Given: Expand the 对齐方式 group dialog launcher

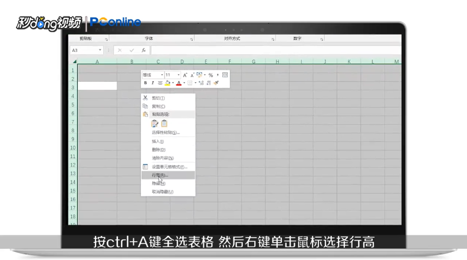Looking at the screenshot, I should coord(272,39).
